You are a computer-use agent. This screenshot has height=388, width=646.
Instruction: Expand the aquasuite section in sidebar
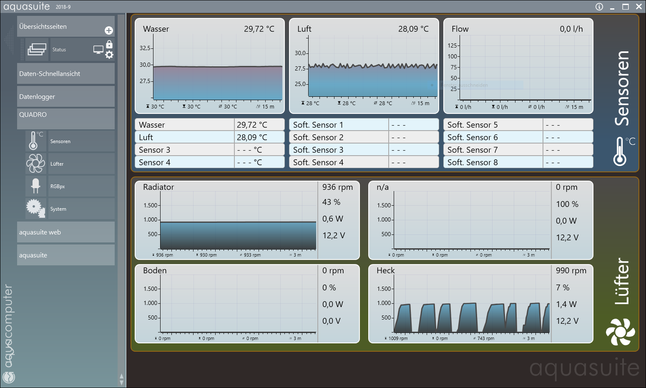(x=66, y=255)
